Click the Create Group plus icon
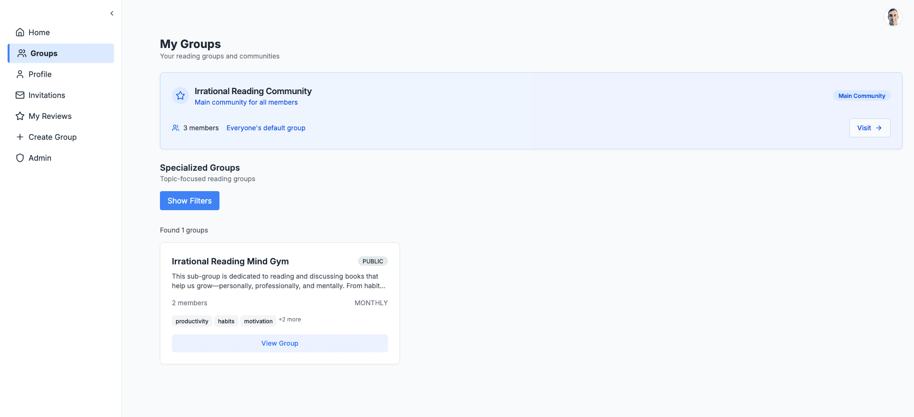Screen dimensions: 914x417 click(x=20, y=137)
